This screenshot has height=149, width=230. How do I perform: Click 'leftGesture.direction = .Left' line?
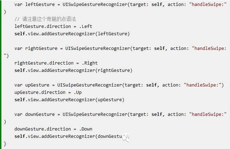53,27
